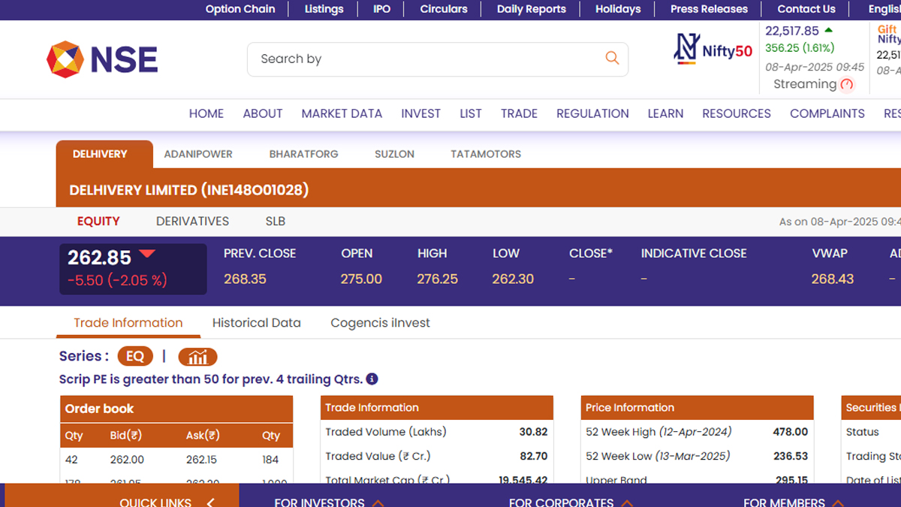
Task: Collapse the Quick Links panel arrow
Action: [x=210, y=502]
